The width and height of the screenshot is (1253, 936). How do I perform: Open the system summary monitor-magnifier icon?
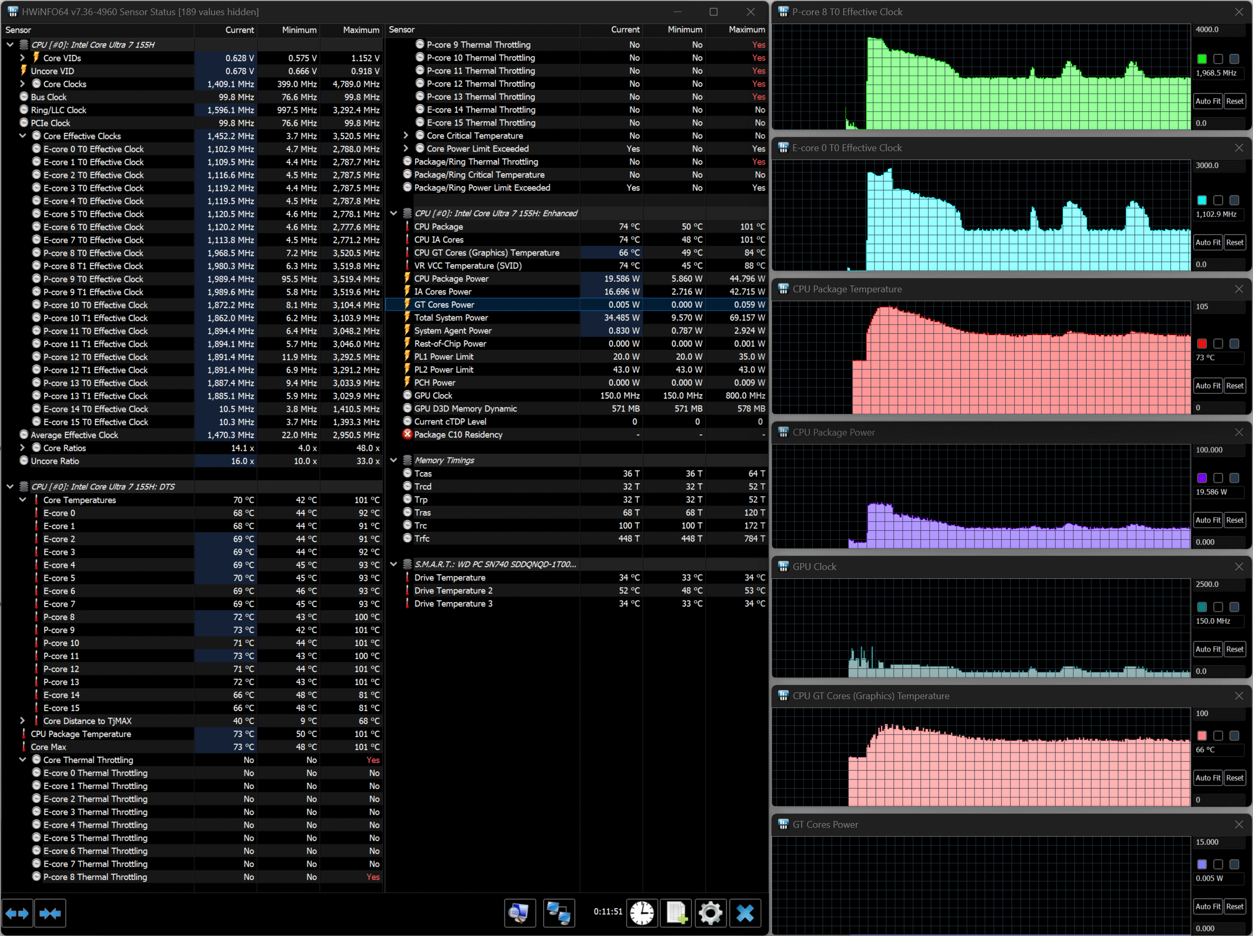coord(519,913)
